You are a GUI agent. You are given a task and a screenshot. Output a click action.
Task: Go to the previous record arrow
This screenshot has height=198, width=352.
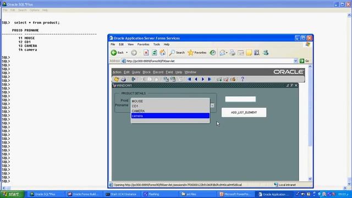point(196,79)
